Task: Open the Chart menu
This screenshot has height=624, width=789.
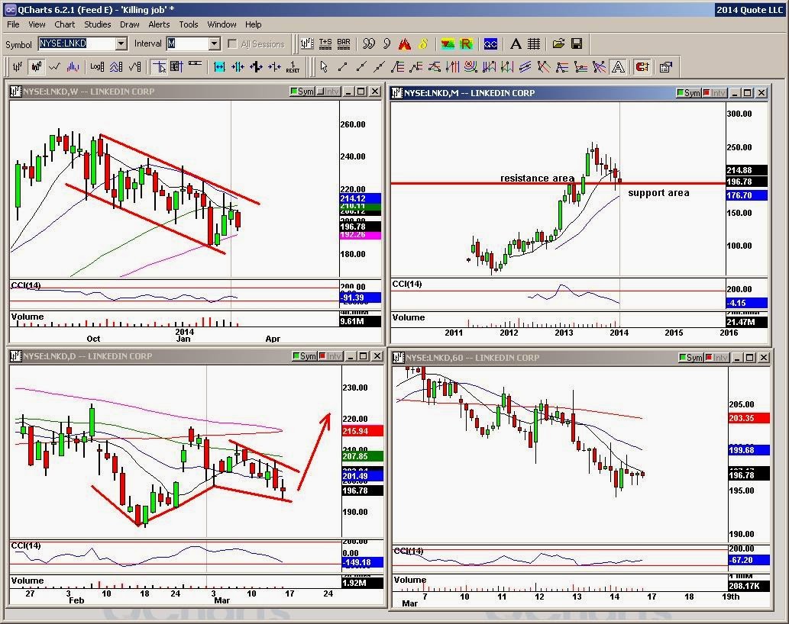Action: 64,24
